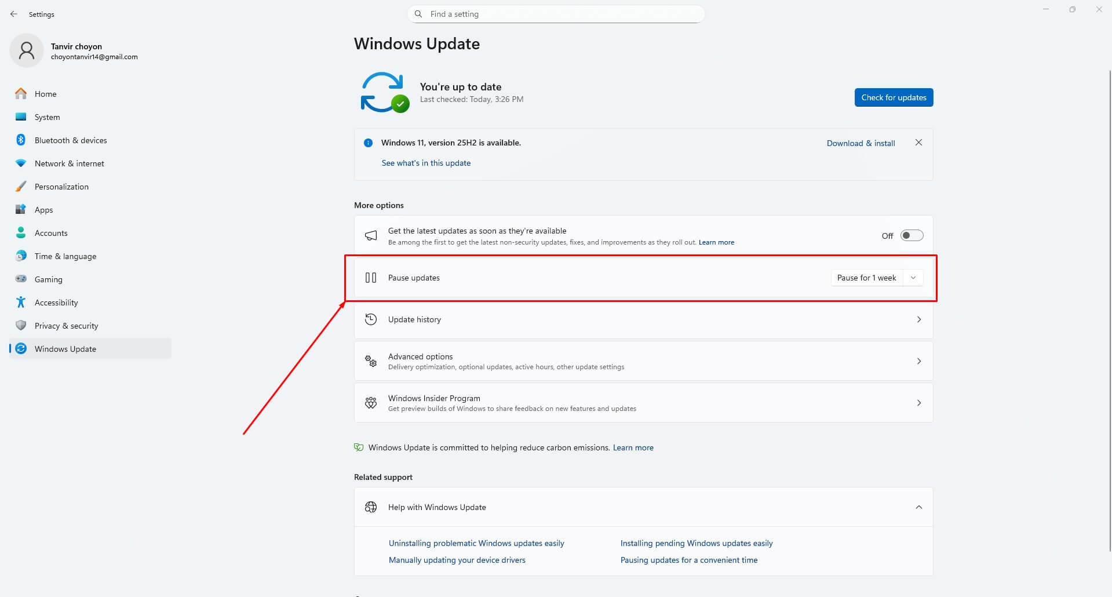The image size is (1112, 597).
Task: Click the Tanvir choyon account name
Action: coord(76,46)
